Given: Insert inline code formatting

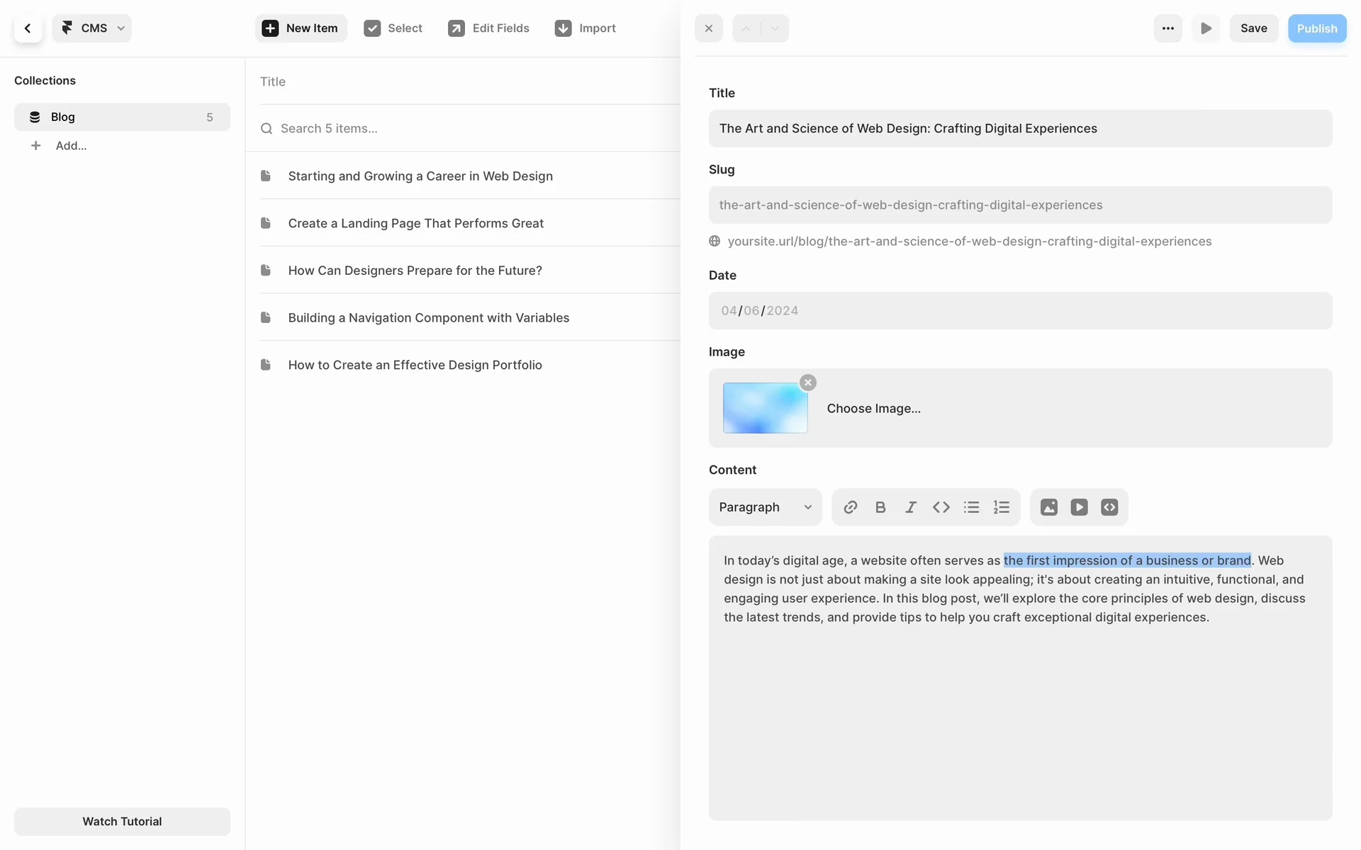Looking at the screenshot, I should [941, 507].
